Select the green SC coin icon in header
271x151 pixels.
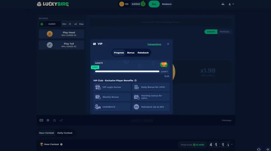[x=143, y=4]
